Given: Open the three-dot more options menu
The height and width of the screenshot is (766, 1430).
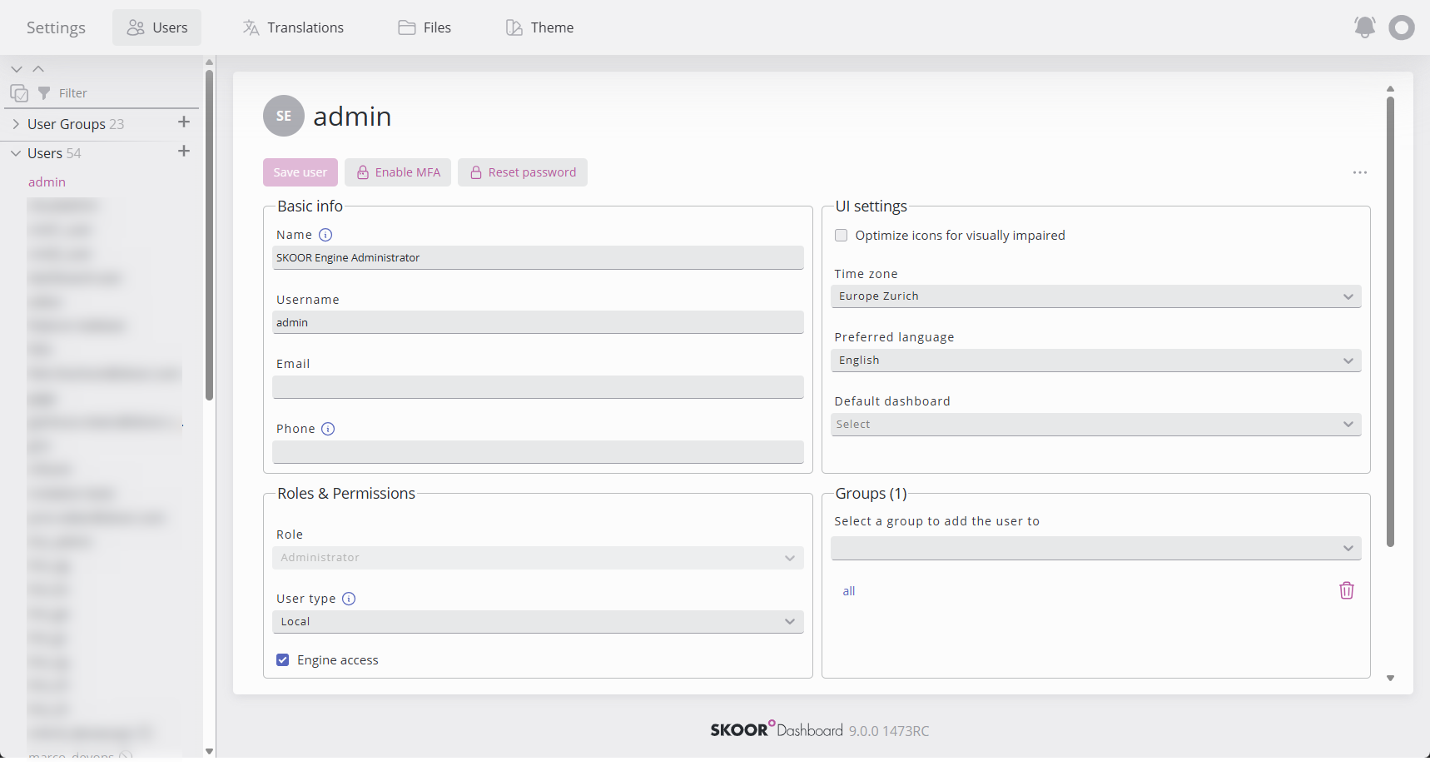Looking at the screenshot, I should (x=1360, y=172).
